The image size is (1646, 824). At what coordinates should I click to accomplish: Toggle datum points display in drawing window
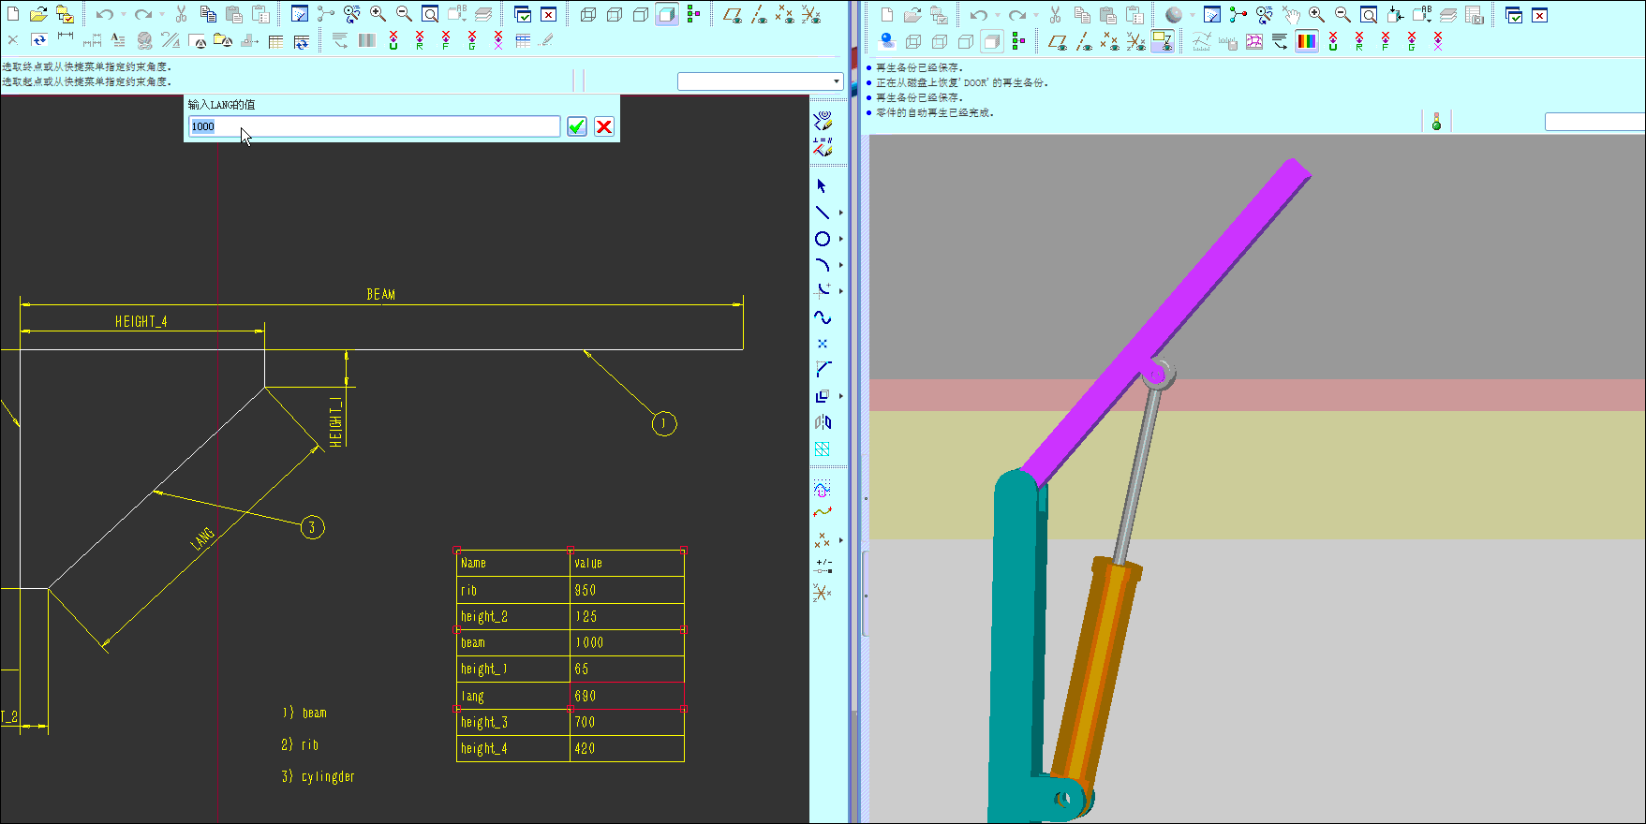tap(785, 14)
